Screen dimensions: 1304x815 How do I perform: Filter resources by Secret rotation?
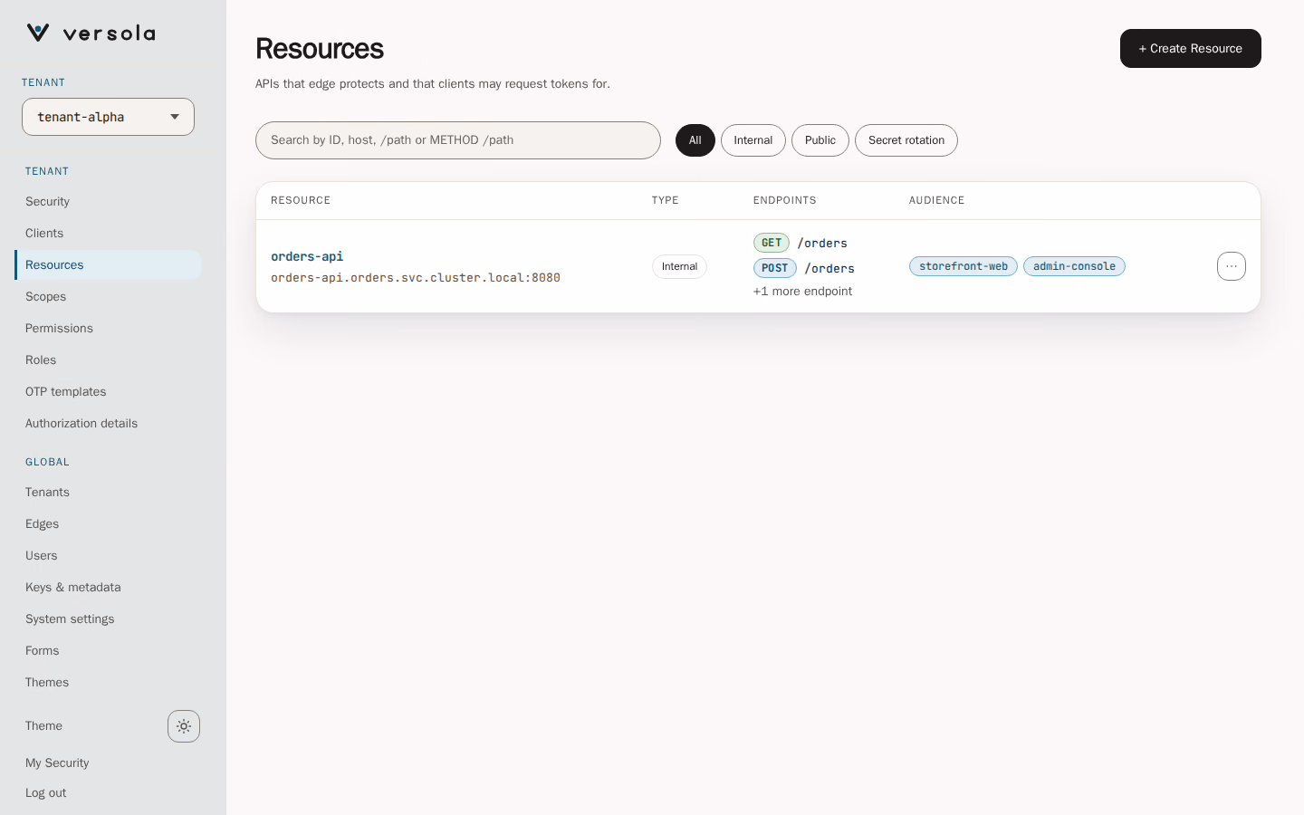(906, 140)
